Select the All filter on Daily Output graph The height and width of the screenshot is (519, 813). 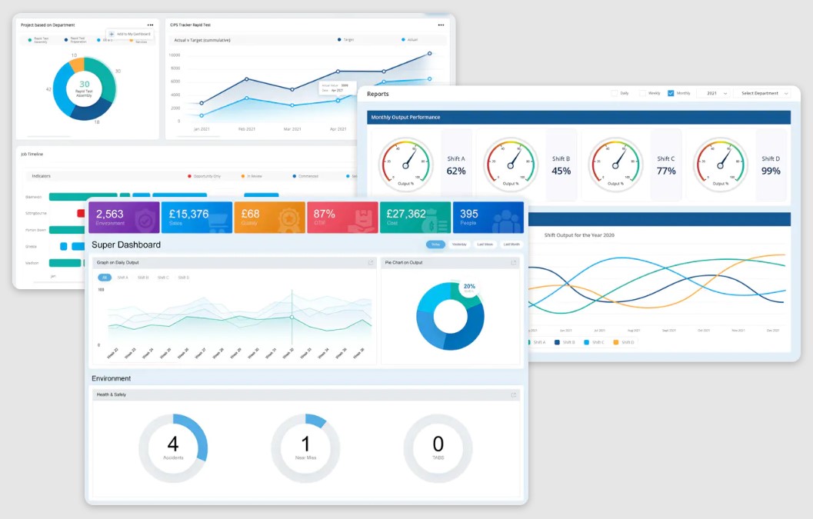tap(104, 278)
